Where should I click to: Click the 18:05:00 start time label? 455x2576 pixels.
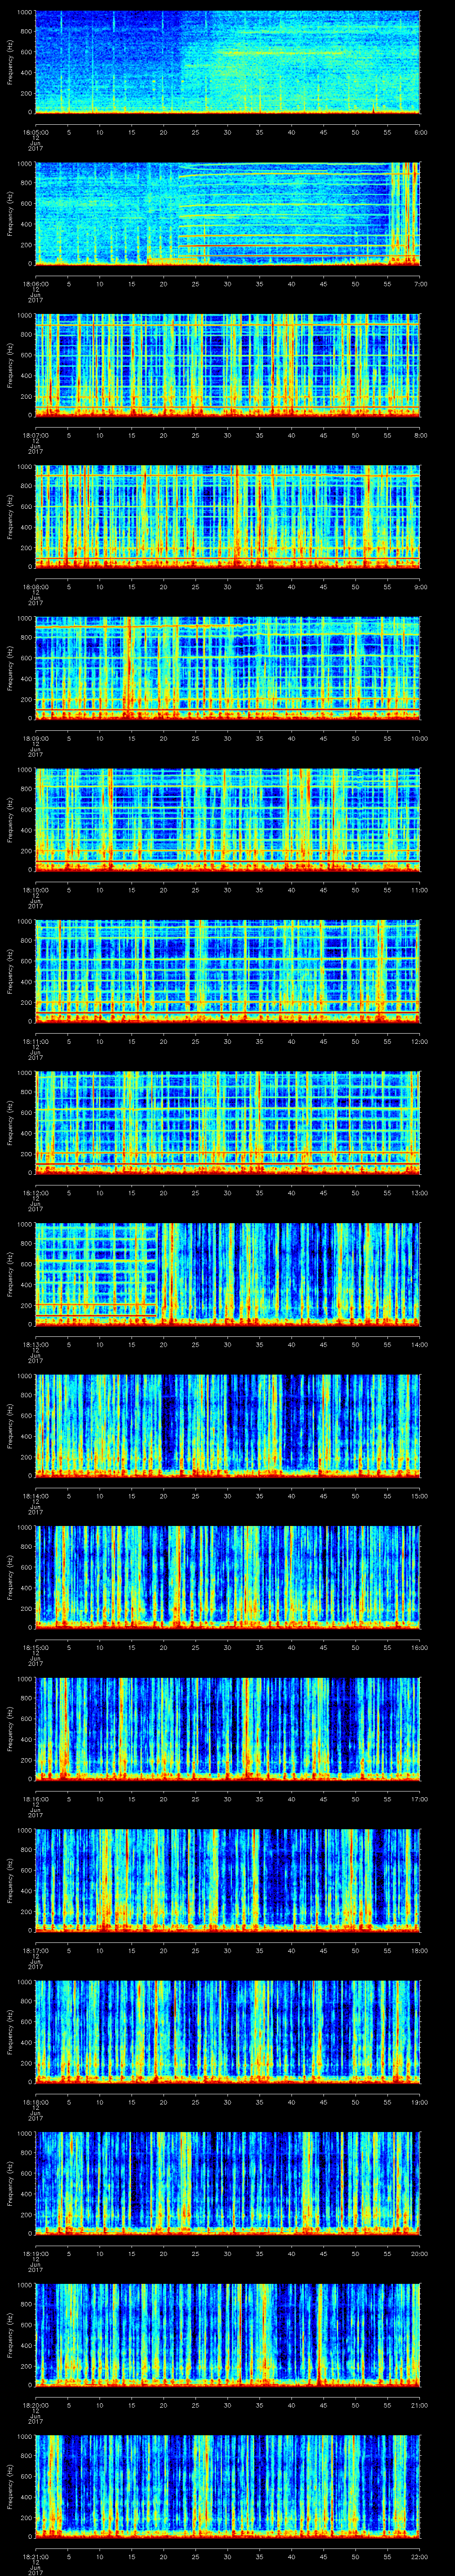click(x=35, y=132)
